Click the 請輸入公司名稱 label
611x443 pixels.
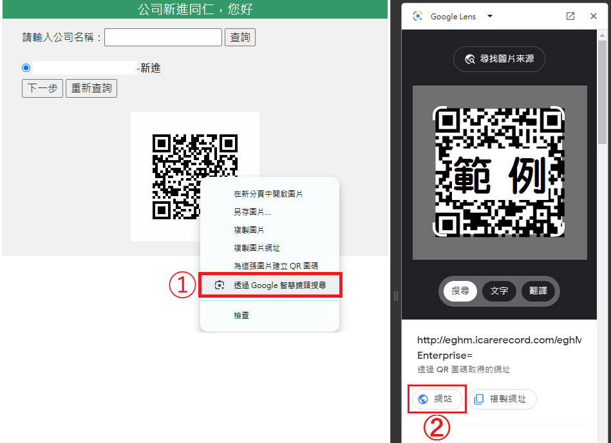pos(62,37)
